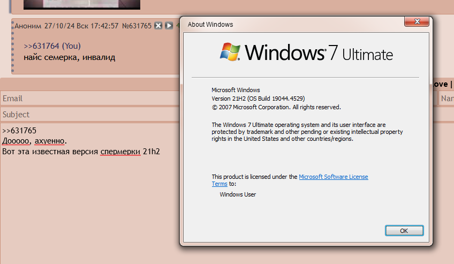Viewport: 454px width, 264px height.
Task: Click the poster name "Аноним"
Action: tap(28, 26)
